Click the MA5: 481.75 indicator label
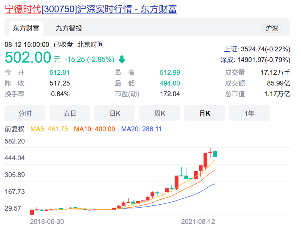This screenshot has width=301, height=229. pos(49,129)
